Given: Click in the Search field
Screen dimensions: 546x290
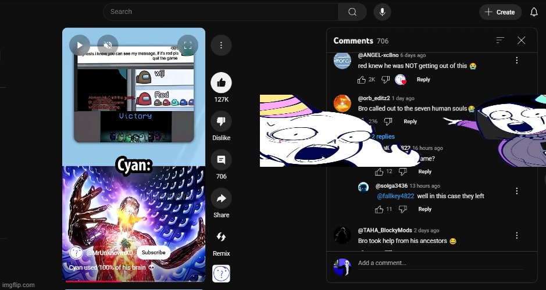Looking at the screenshot, I should [221, 12].
